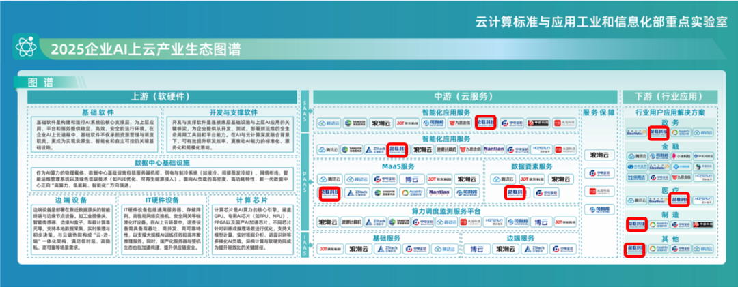The width and height of the screenshot is (738, 287).
Task: Click the JDT京东科技 logo in 数据要素服务
Action: pos(532,179)
